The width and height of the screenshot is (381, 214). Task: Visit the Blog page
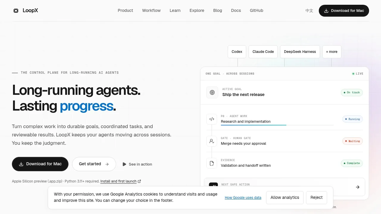coord(218,10)
